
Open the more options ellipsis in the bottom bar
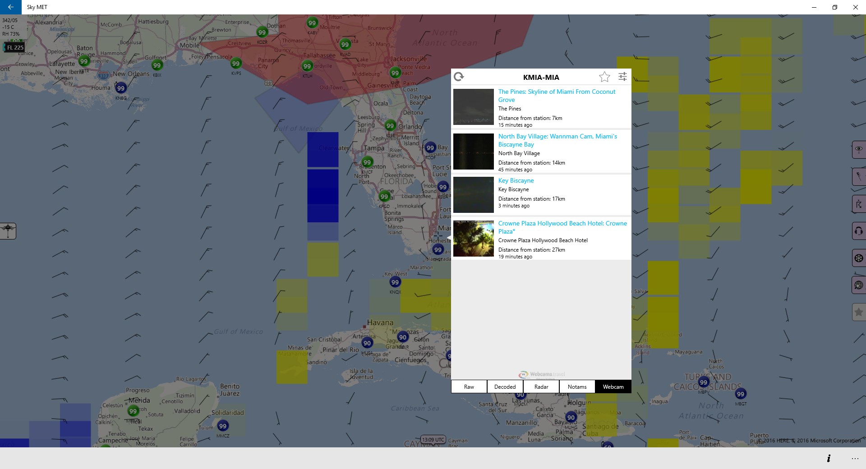coord(855,458)
